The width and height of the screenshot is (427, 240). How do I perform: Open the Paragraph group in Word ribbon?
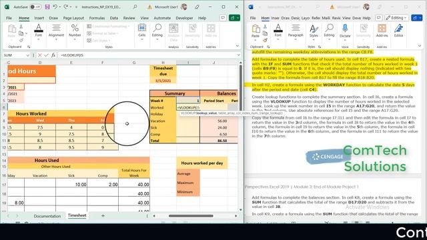296,32
